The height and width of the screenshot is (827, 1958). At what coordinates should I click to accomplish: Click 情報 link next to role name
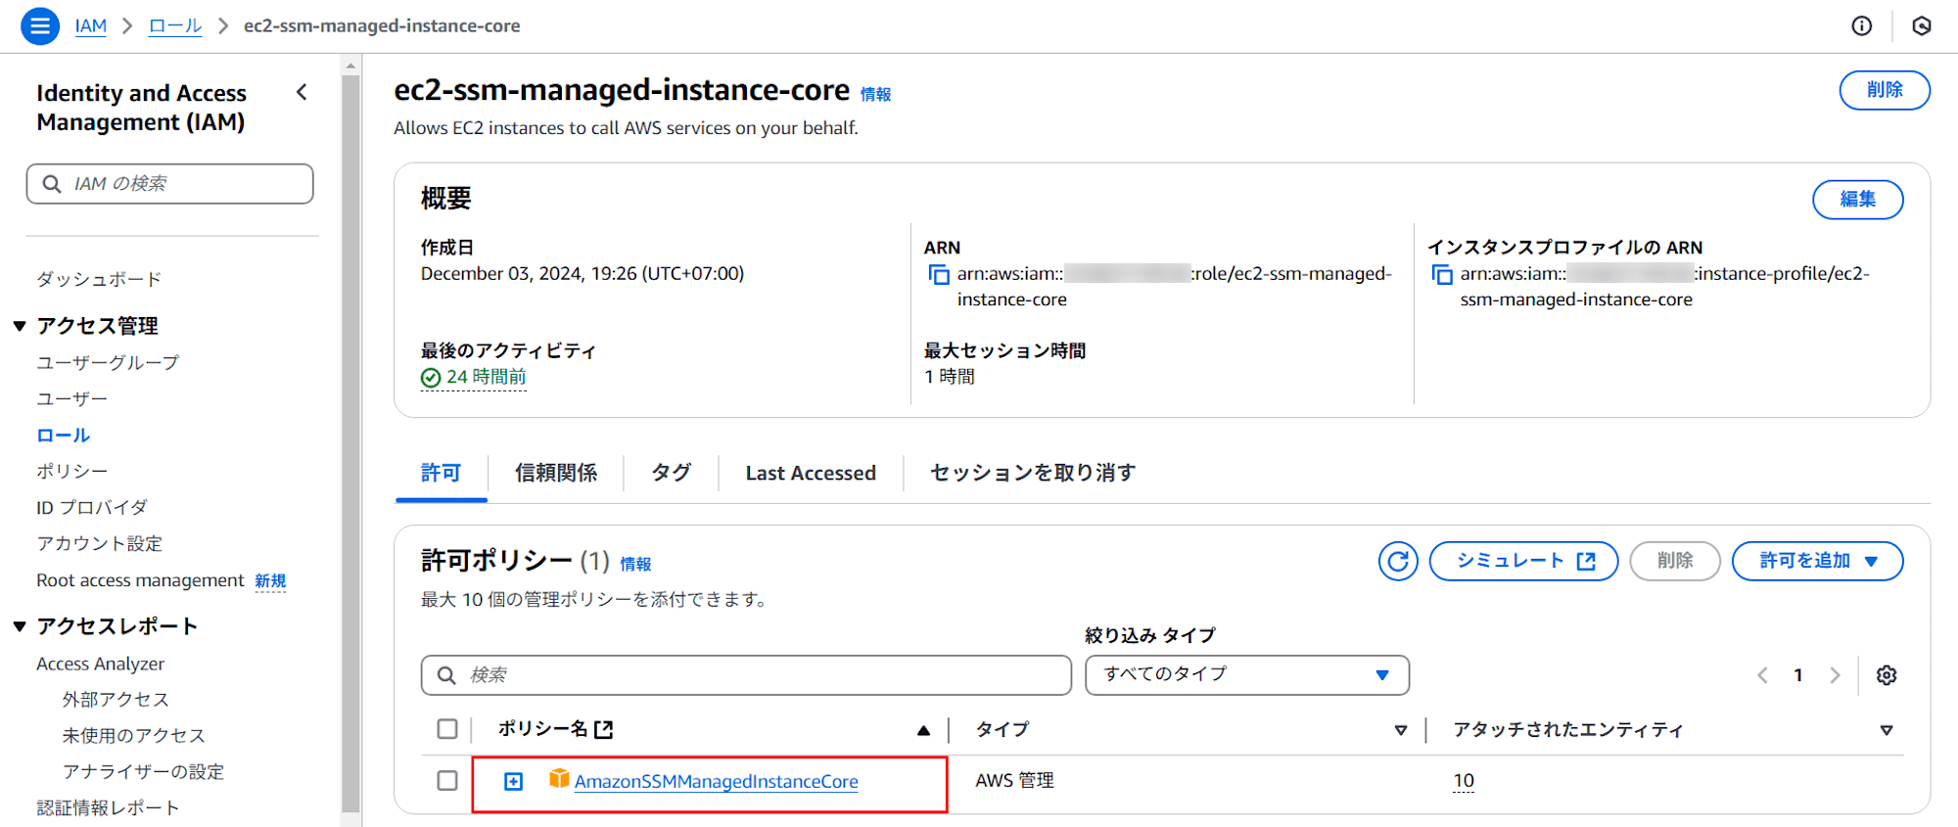pos(875,95)
